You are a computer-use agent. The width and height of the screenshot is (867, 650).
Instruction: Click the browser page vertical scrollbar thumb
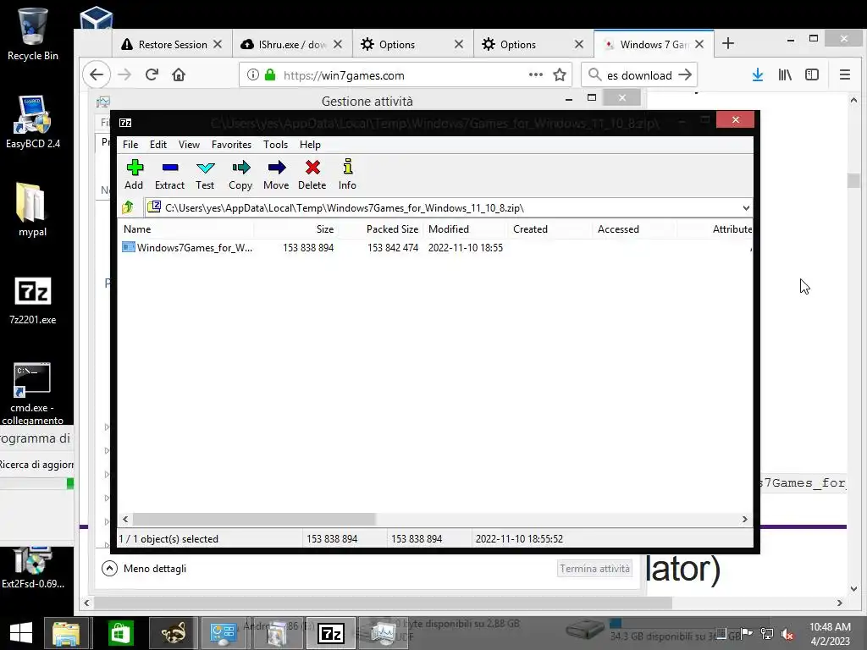tap(853, 180)
